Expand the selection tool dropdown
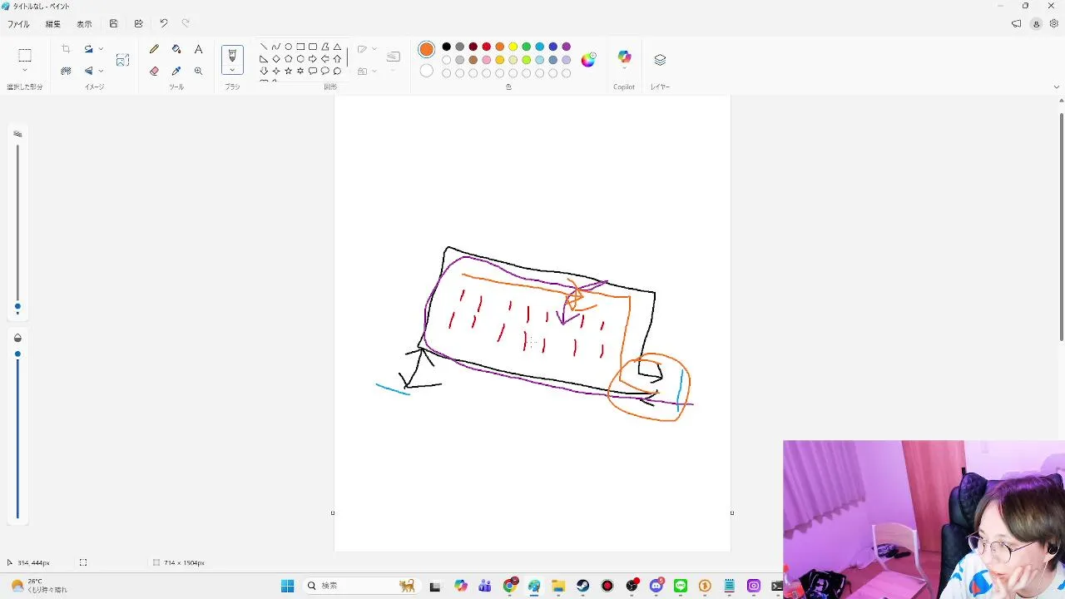 (x=25, y=71)
